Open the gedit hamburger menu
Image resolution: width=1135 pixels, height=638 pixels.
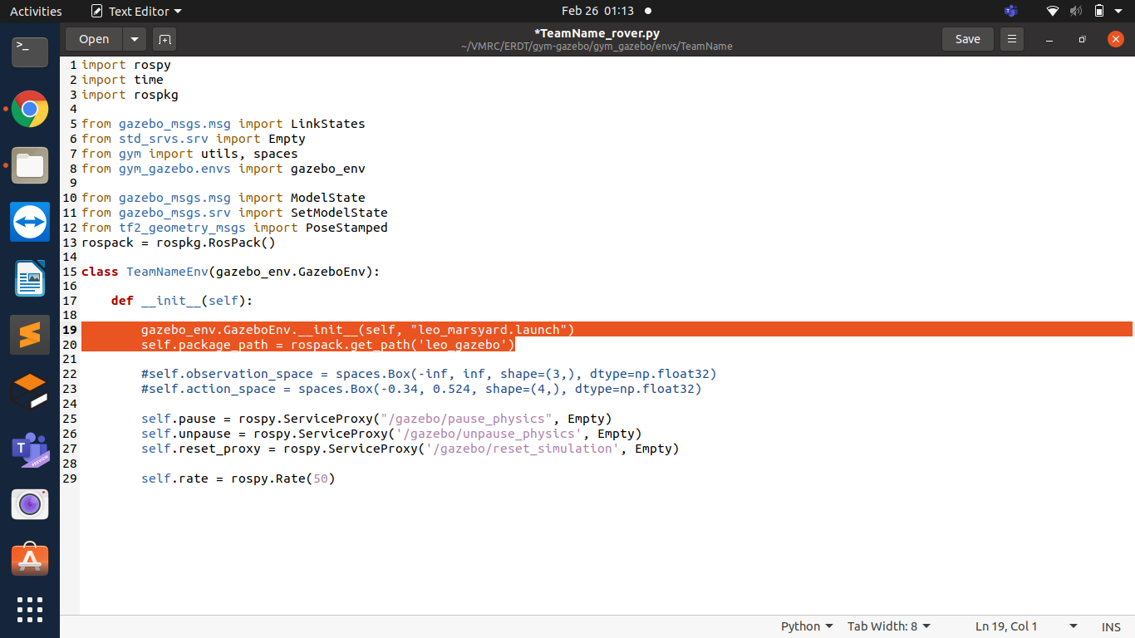click(1011, 39)
